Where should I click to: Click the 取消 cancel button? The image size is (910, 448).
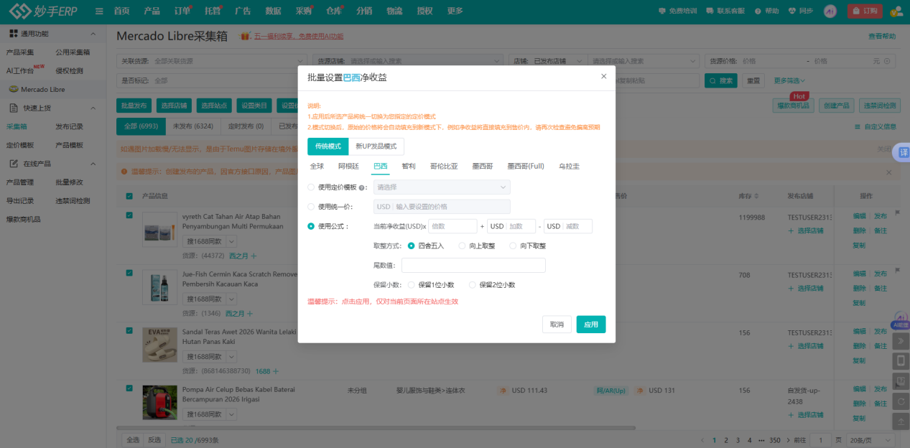click(557, 325)
